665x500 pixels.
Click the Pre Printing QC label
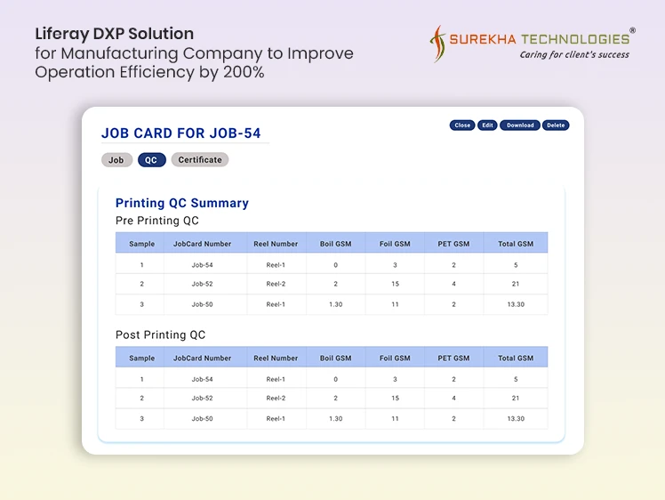(157, 221)
